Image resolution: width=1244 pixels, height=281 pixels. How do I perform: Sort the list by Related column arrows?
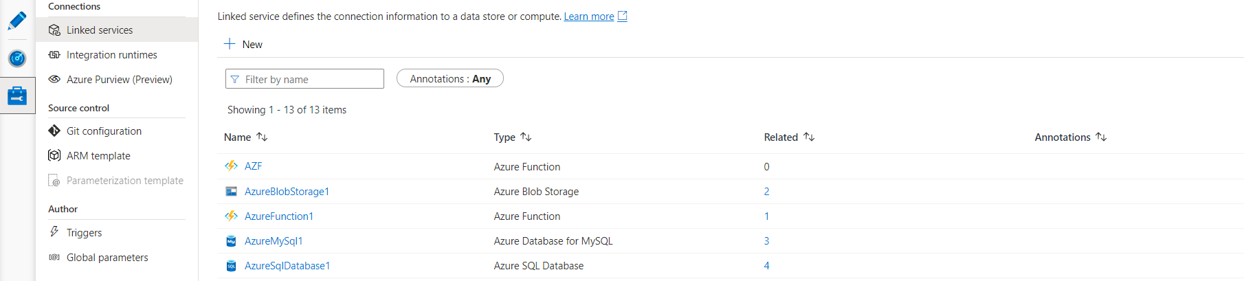click(809, 137)
